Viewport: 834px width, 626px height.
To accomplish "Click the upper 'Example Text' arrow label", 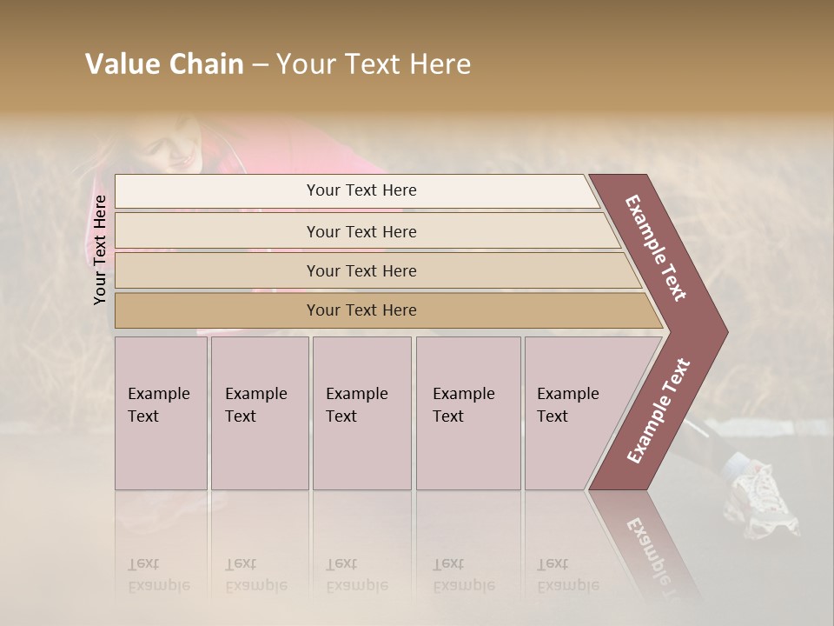I will click(x=656, y=248).
